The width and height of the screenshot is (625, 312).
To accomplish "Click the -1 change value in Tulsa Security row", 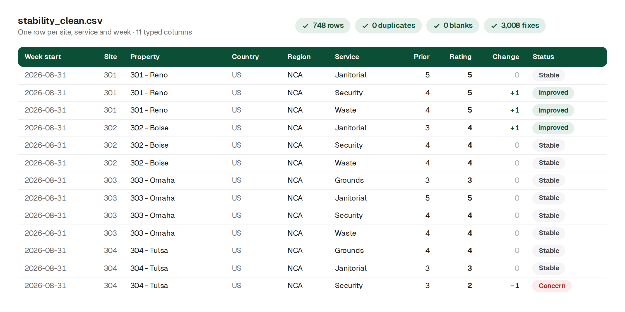I will pyautogui.click(x=515, y=286).
